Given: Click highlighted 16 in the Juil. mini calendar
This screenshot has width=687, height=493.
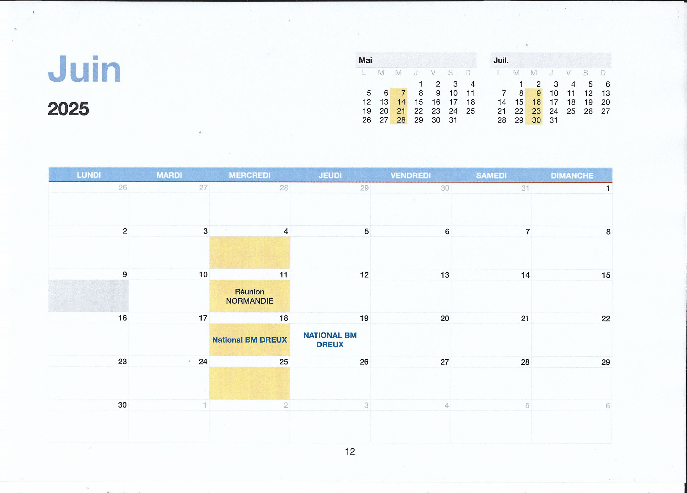Looking at the screenshot, I should pyautogui.click(x=537, y=102).
